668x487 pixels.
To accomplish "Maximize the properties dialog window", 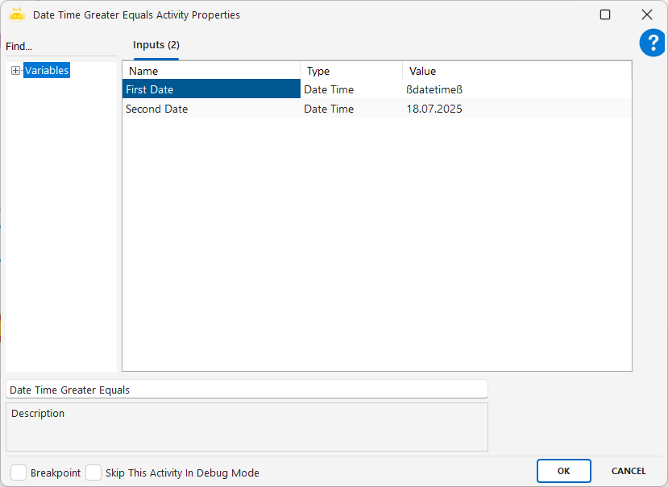I will [x=605, y=14].
